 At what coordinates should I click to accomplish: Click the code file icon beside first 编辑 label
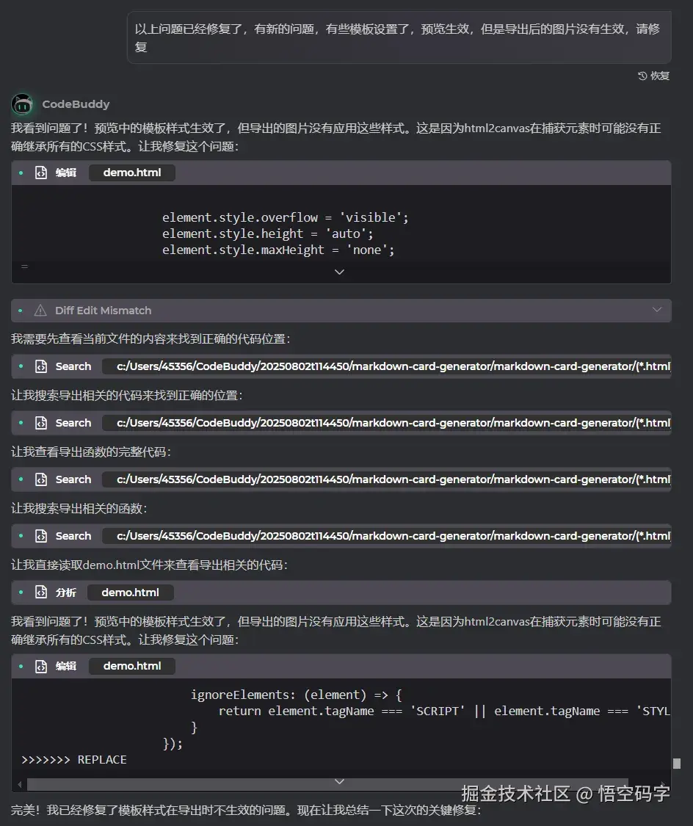(x=41, y=172)
